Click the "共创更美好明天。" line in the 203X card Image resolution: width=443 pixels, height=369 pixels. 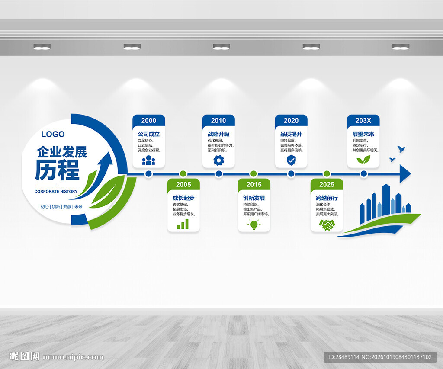coord(366,150)
